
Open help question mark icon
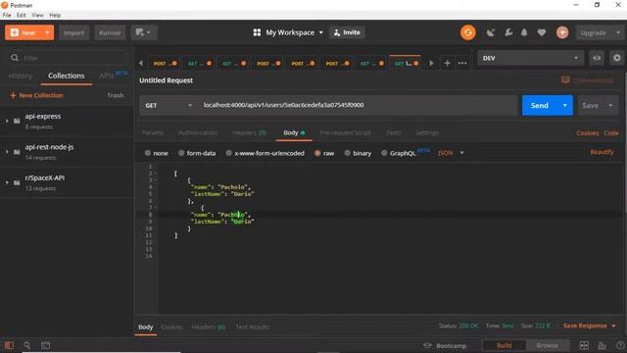[620, 345]
